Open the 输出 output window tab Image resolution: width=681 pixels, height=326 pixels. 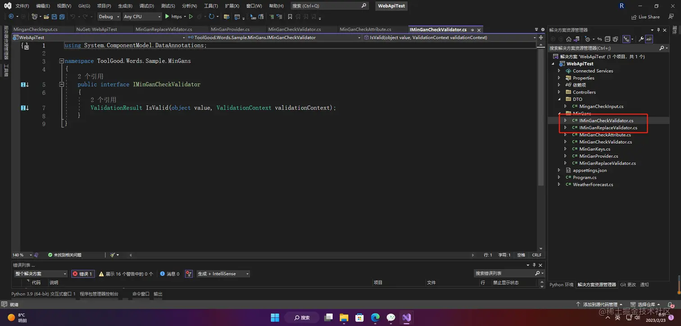(x=158, y=294)
